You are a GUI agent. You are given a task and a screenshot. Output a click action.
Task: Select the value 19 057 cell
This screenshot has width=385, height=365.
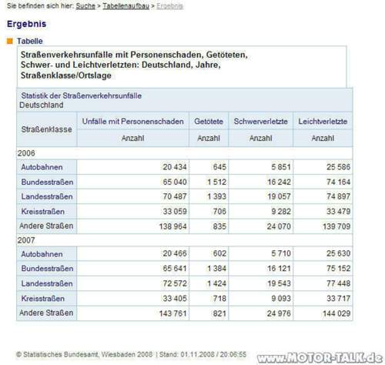click(x=260, y=196)
